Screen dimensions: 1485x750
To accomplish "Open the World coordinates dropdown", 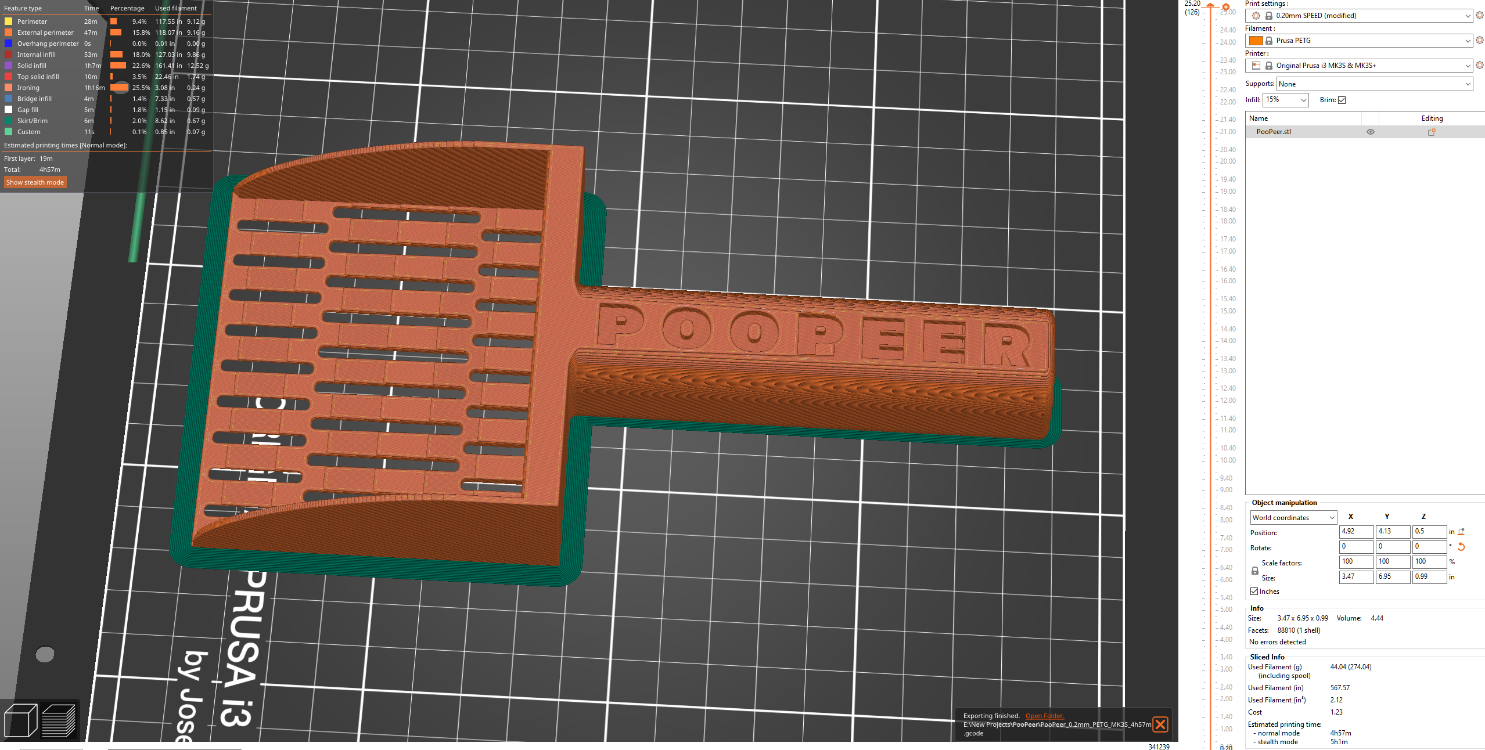I will click(1293, 517).
